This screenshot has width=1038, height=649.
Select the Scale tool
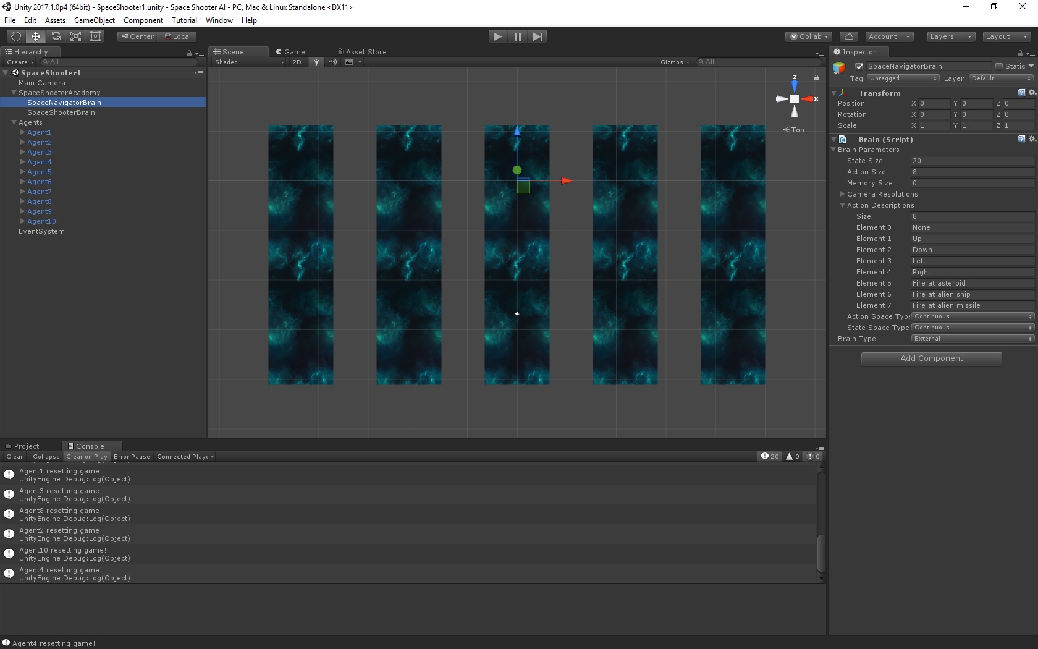(75, 36)
